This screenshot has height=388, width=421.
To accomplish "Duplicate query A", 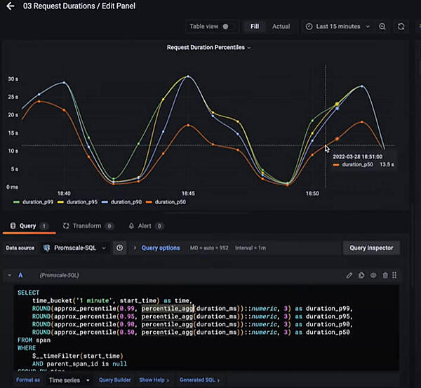I will pos(361,276).
